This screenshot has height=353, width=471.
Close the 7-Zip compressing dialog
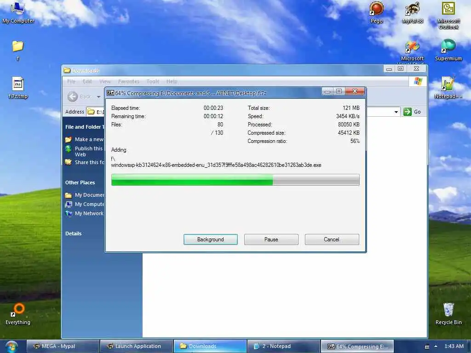[355, 91]
